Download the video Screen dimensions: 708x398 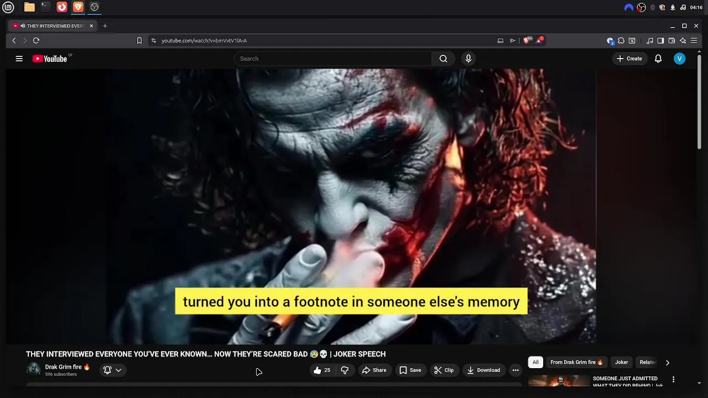tap(483, 370)
